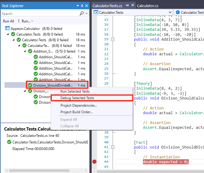Click in the Test Explorer search field
204x173 pixels.
point(40,13)
